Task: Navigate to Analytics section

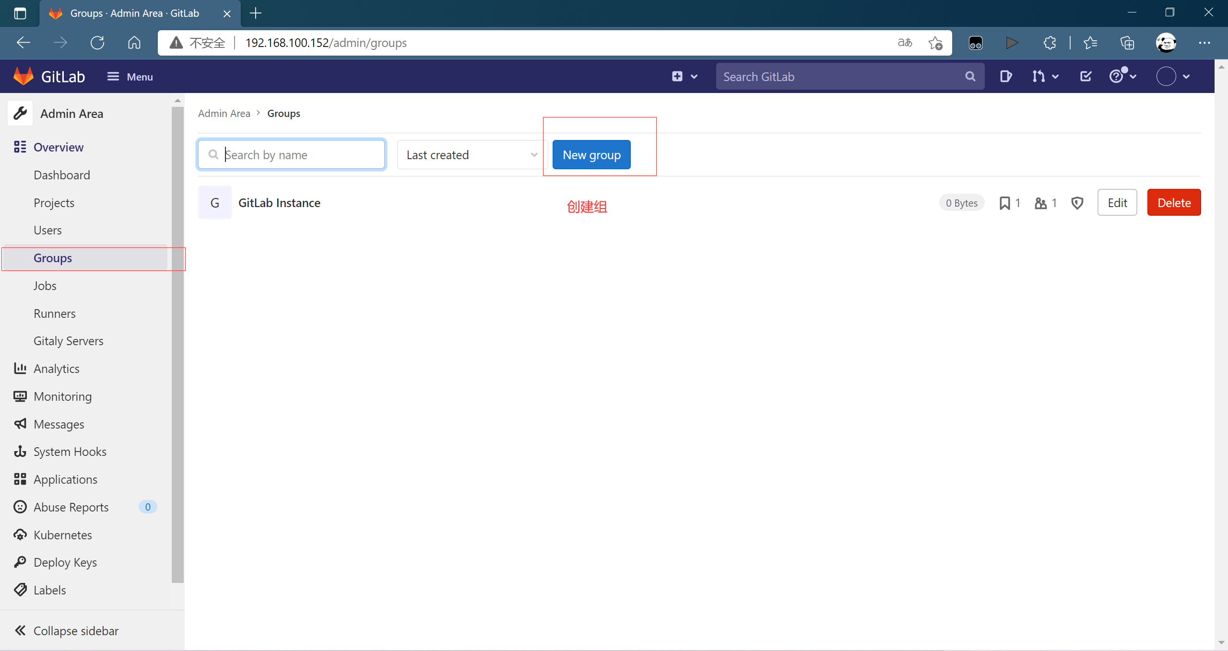Action: point(56,369)
